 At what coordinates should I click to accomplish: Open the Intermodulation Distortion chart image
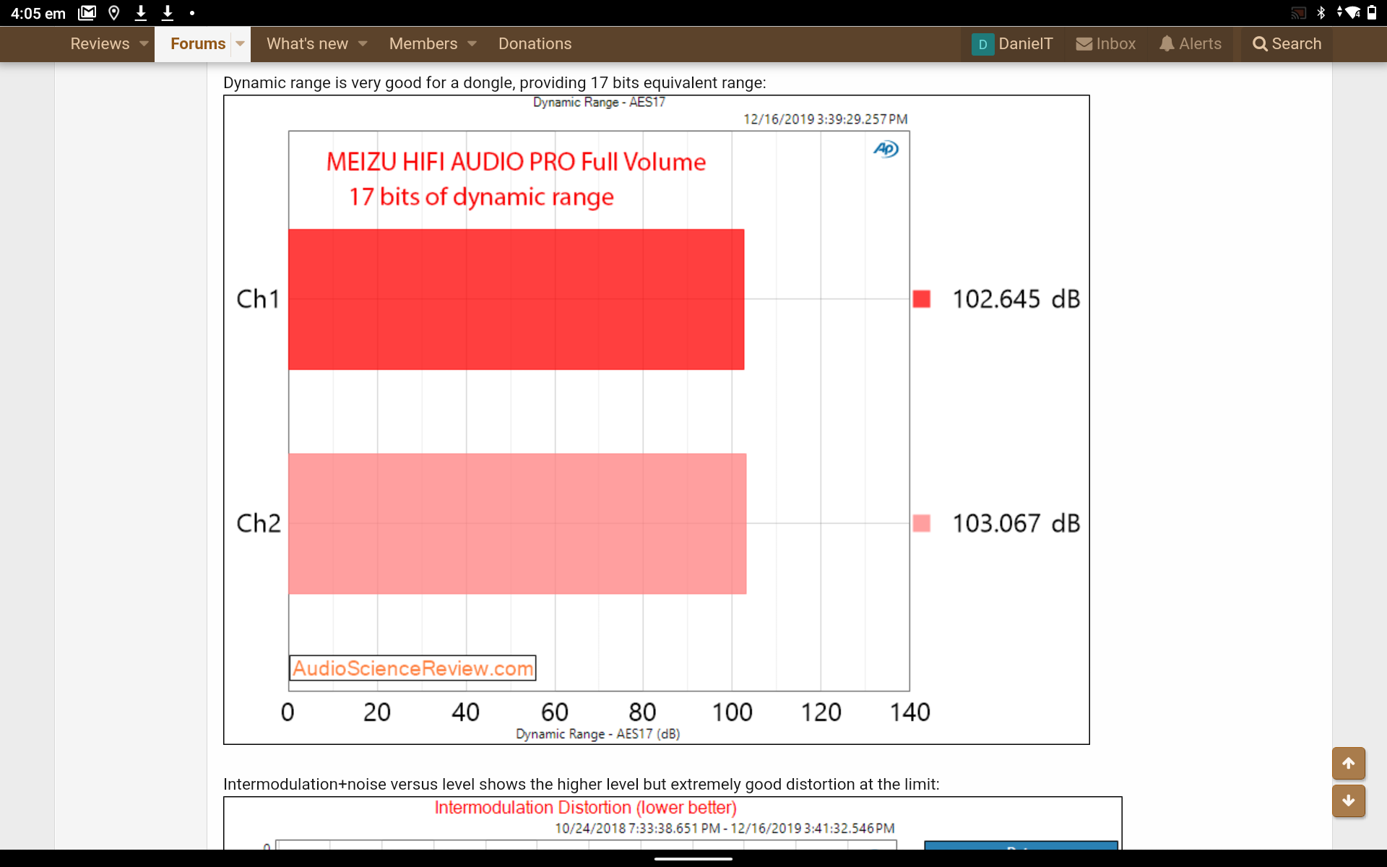click(672, 823)
